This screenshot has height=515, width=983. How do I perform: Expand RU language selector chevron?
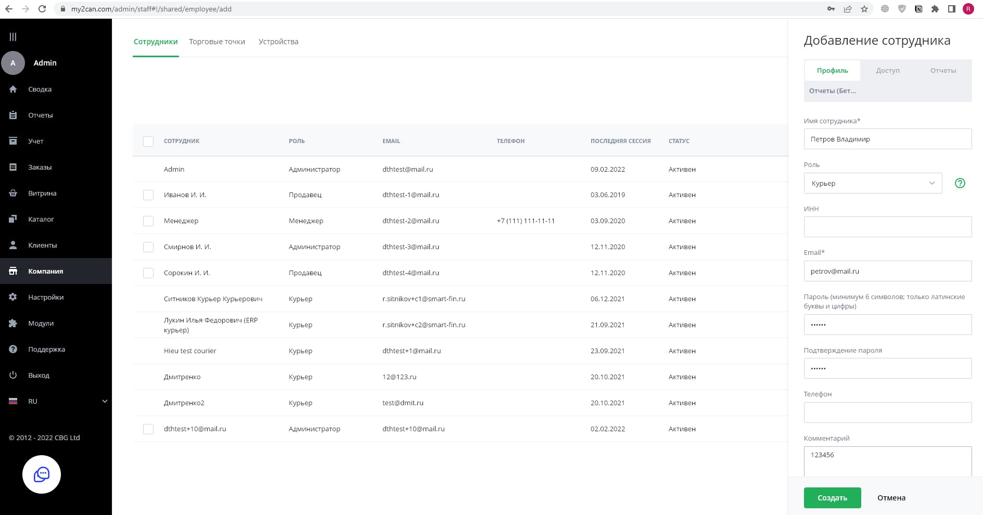[105, 401]
